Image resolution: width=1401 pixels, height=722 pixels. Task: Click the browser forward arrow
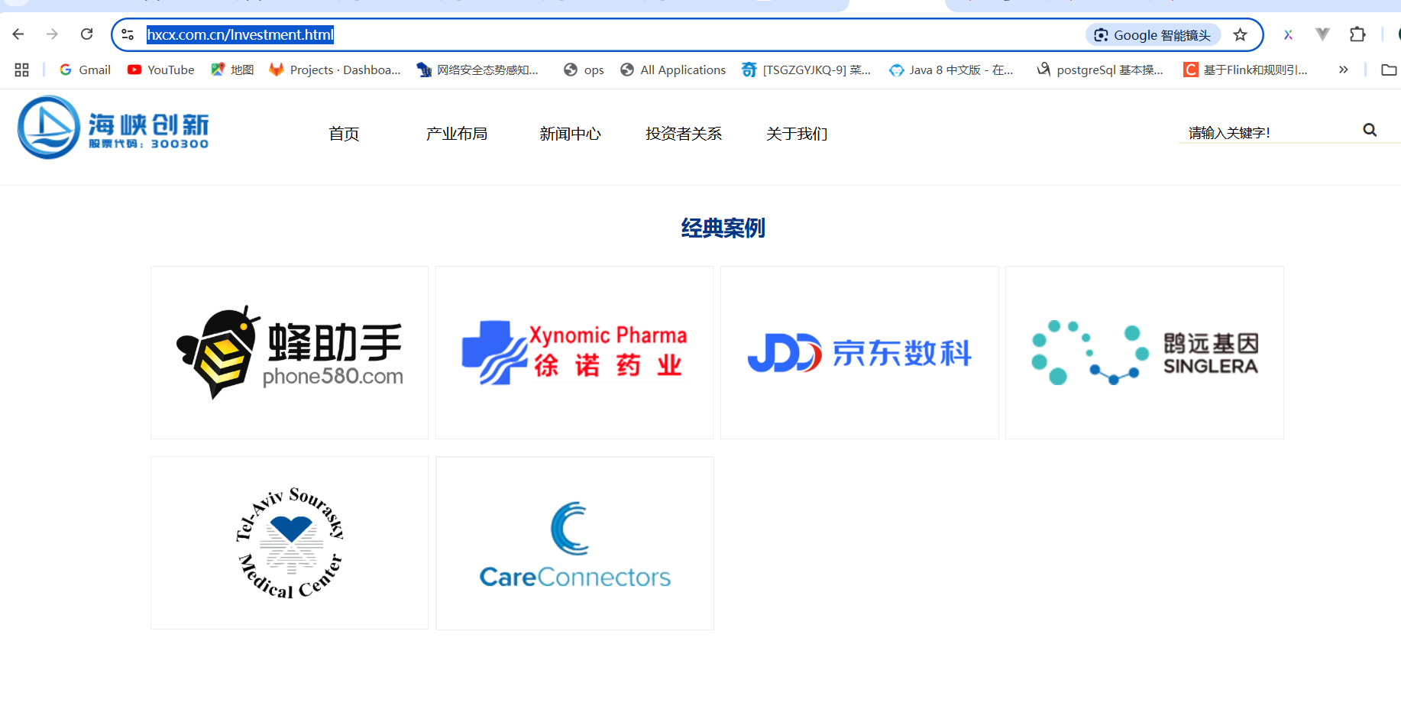tap(52, 34)
